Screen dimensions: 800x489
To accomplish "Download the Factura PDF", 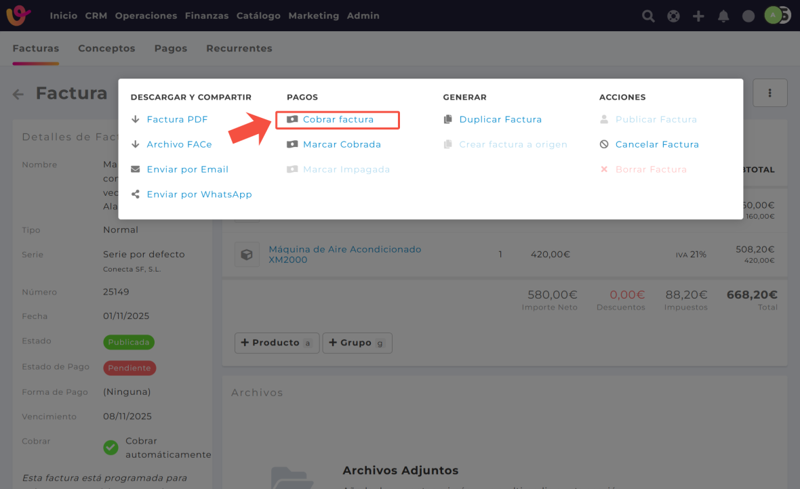I will (x=177, y=120).
